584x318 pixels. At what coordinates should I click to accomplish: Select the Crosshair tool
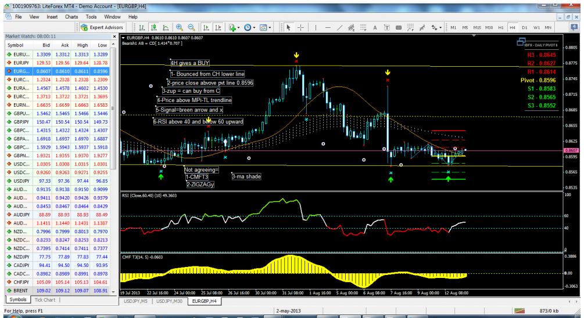tap(301, 27)
